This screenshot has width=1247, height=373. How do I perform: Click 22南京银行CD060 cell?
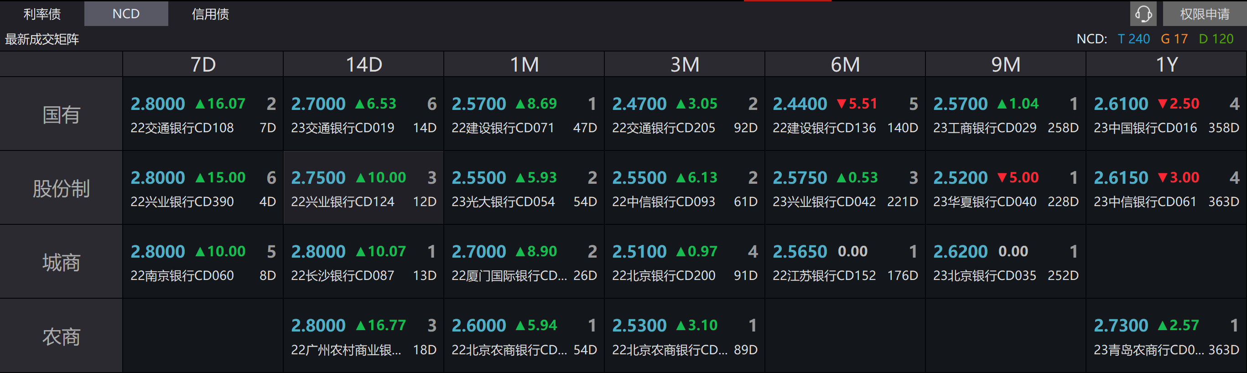click(203, 262)
